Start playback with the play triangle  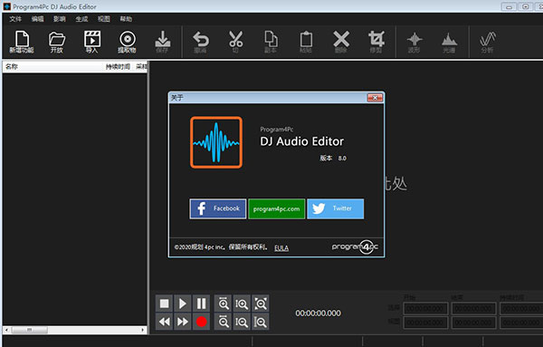point(183,304)
